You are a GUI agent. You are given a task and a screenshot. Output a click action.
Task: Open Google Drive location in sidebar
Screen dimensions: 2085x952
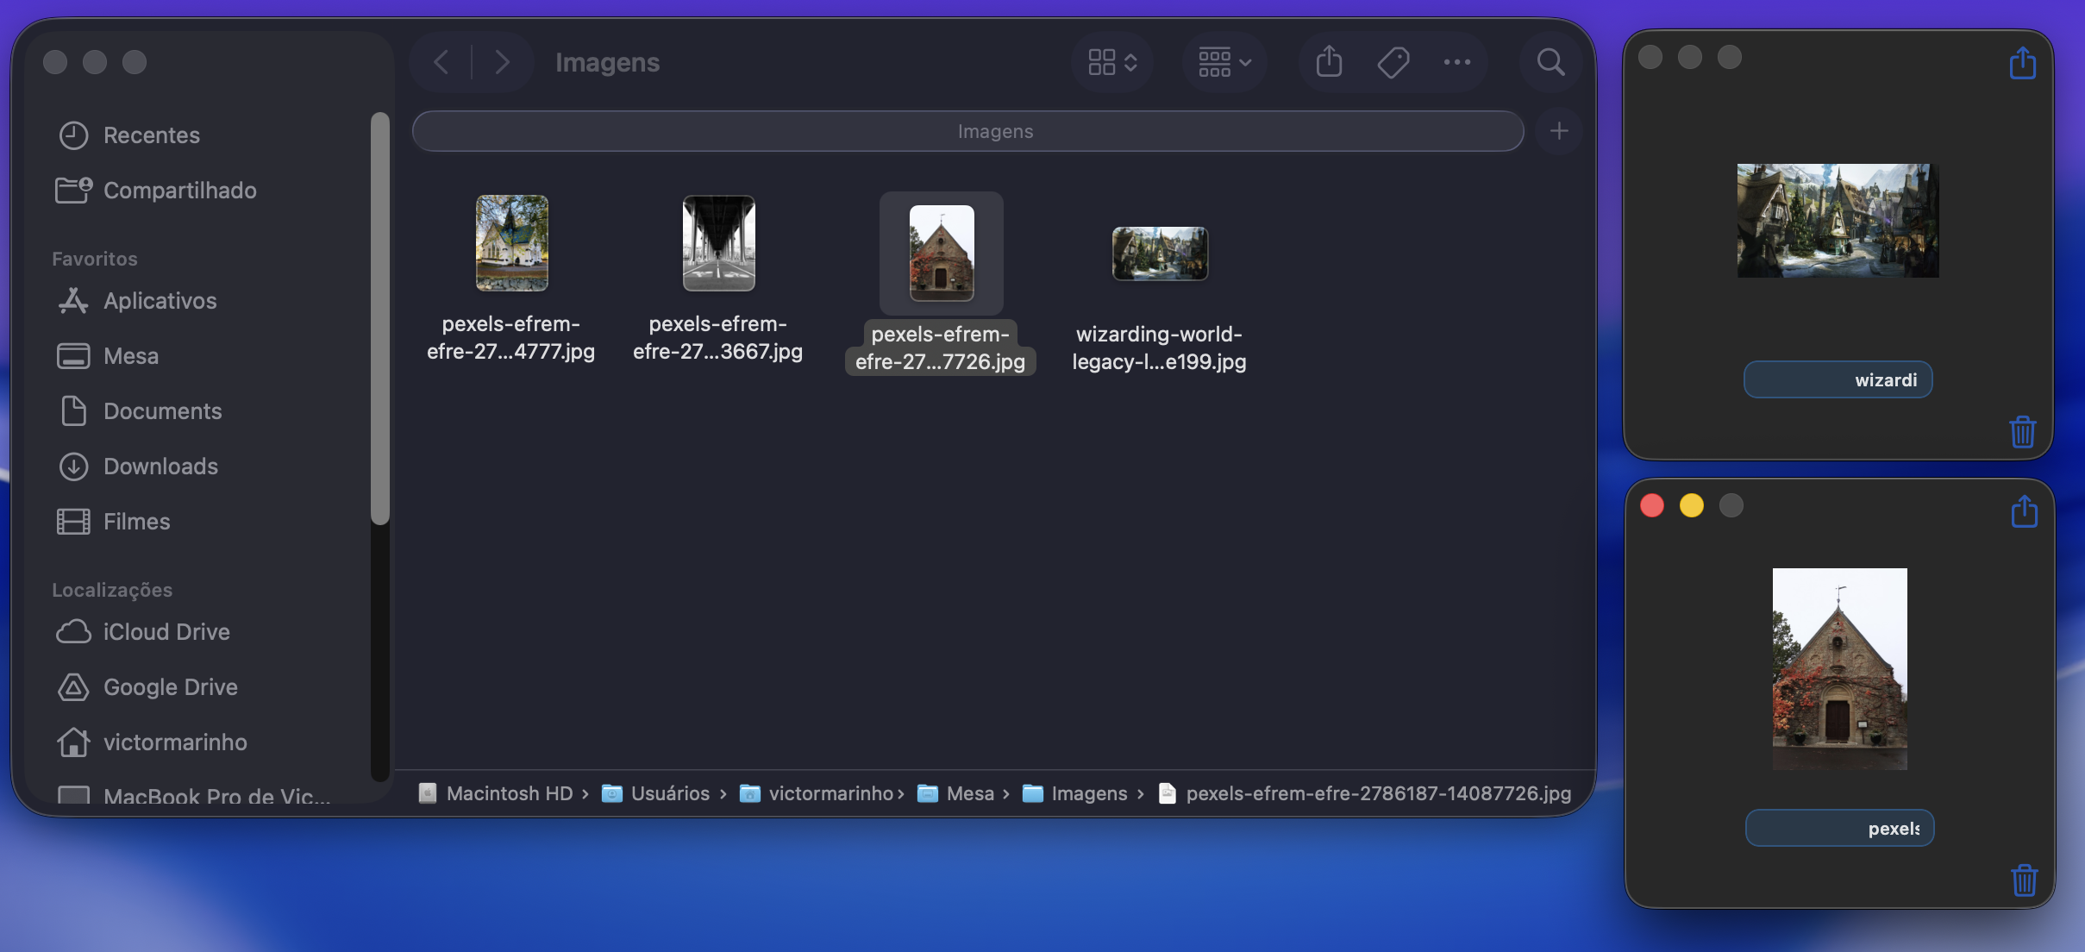[x=170, y=687]
